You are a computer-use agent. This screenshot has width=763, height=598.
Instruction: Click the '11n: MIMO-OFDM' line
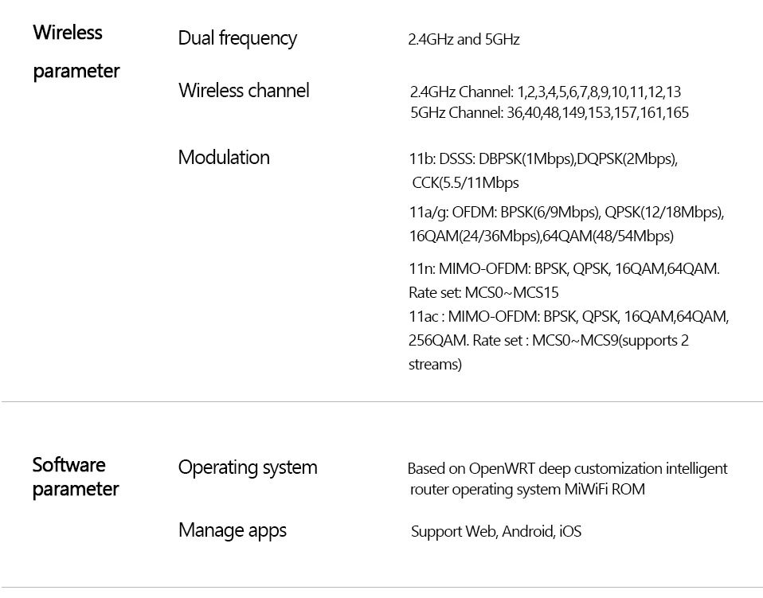coord(564,269)
